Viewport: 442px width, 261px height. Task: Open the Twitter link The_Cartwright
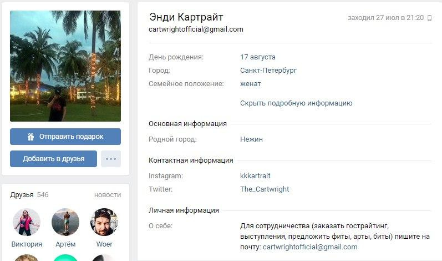point(265,189)
